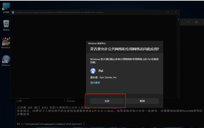This screenshot has width=204, height=128.
Task: Click the '安装成功' message line in PowerShell
Action: [110, 111]
